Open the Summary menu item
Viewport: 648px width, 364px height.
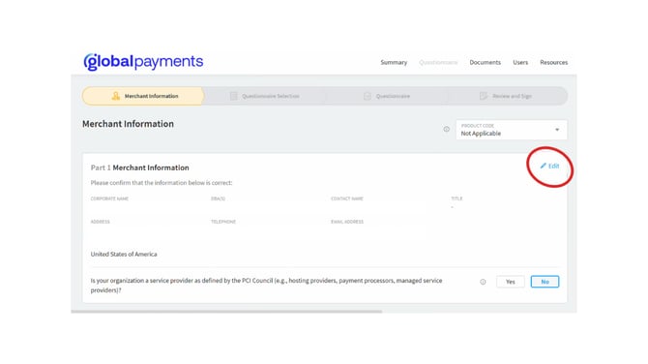coord(394,63)
